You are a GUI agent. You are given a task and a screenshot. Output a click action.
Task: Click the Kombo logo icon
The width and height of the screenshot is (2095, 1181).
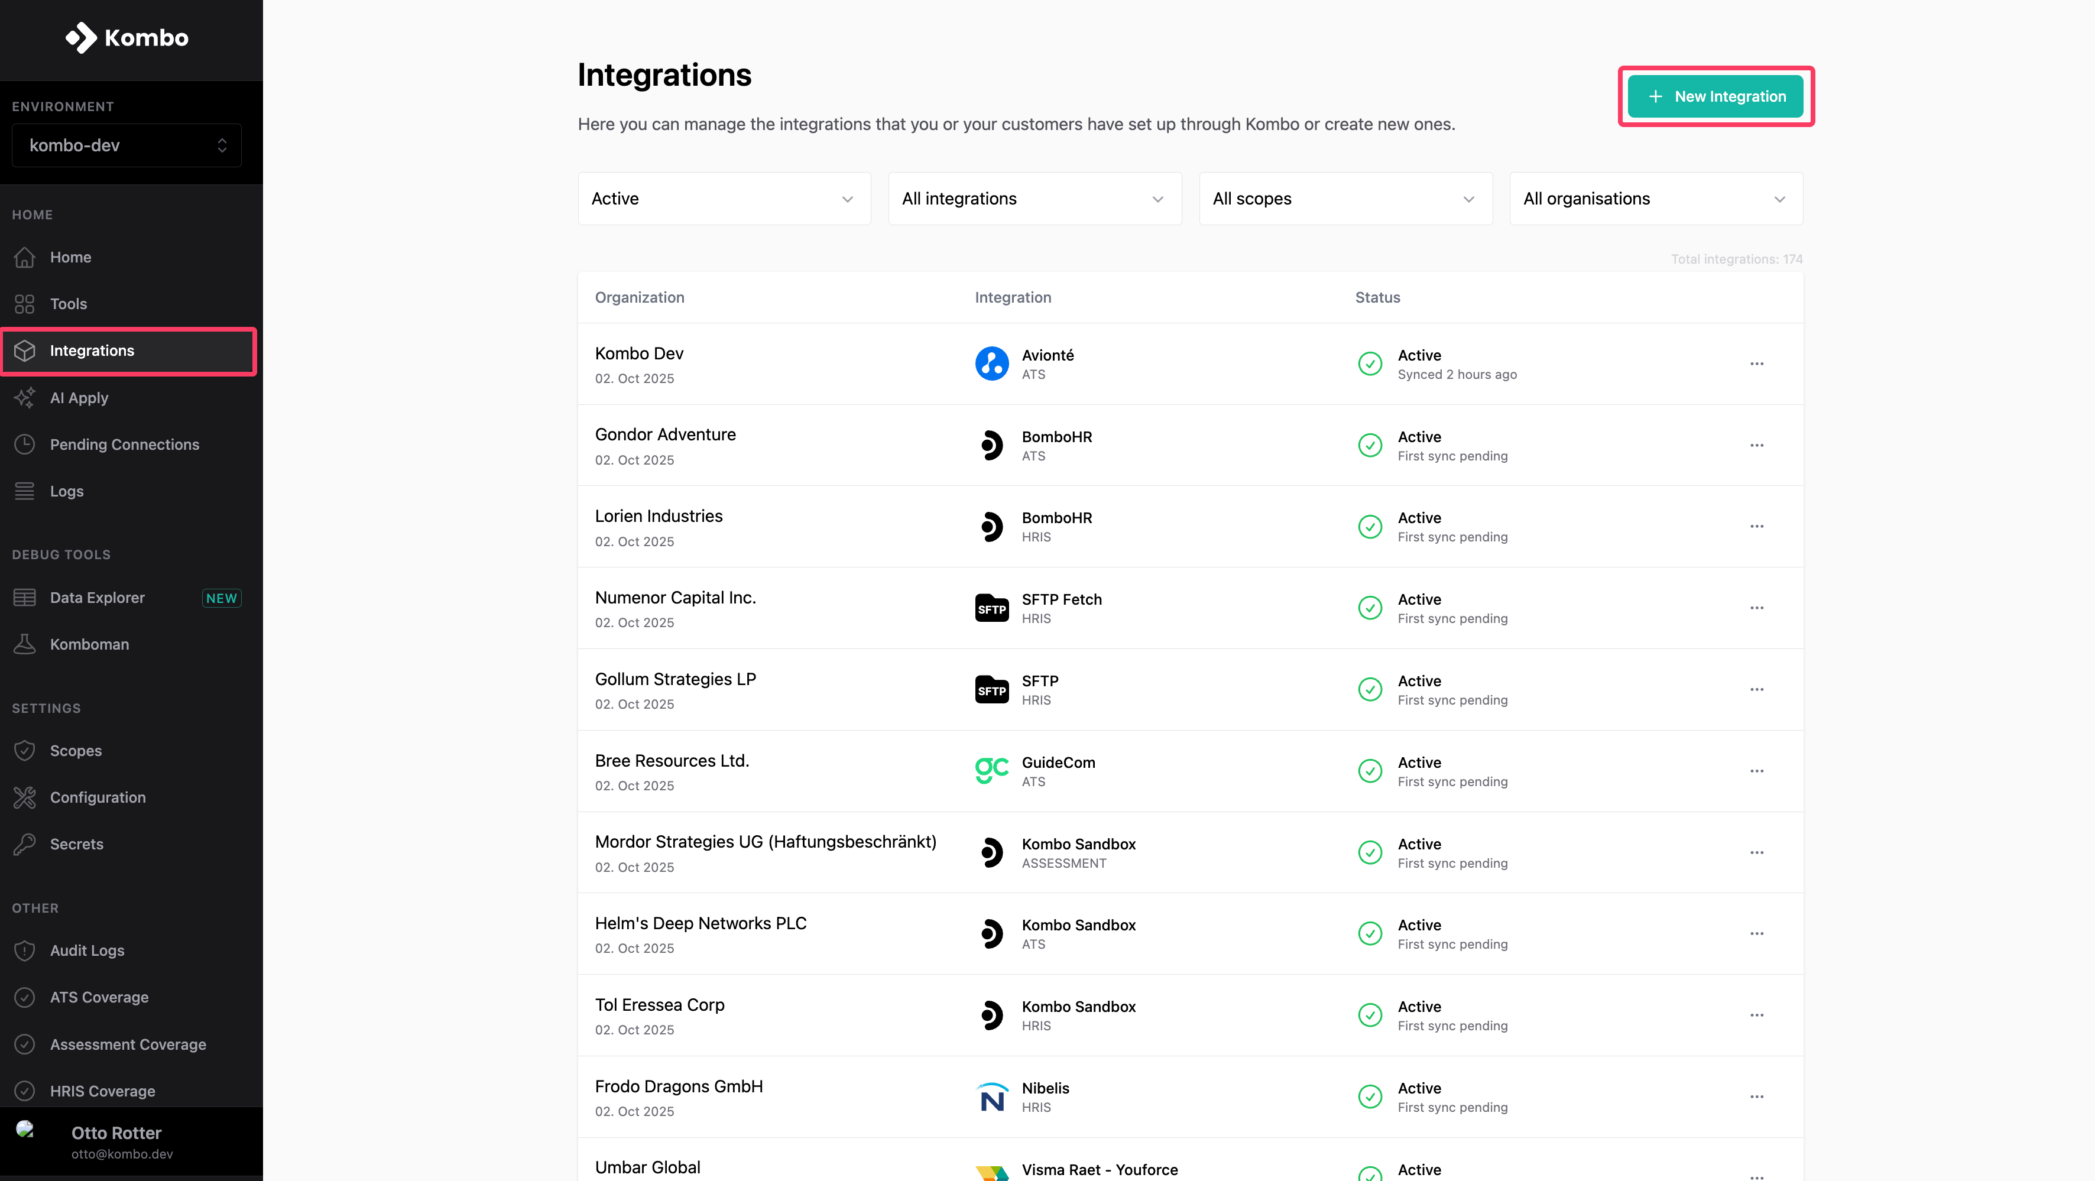click(82, 37)
